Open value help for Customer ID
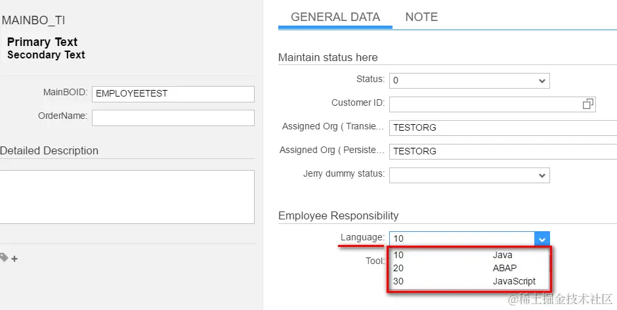The width and height of the screenshot is (617, 310). (x=587, y=104)
